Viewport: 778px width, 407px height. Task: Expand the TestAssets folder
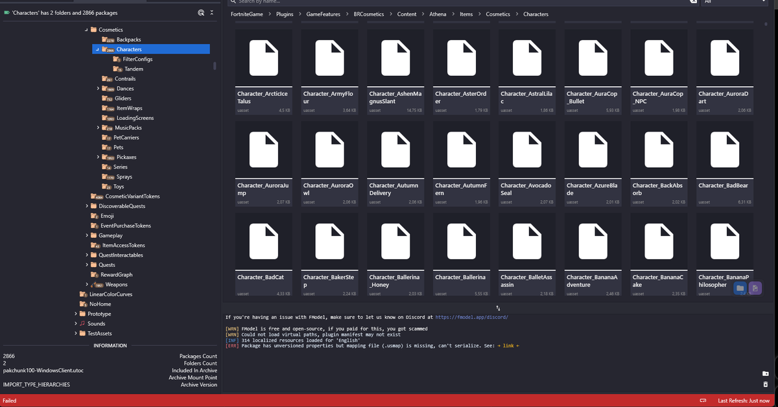(76, 333)
